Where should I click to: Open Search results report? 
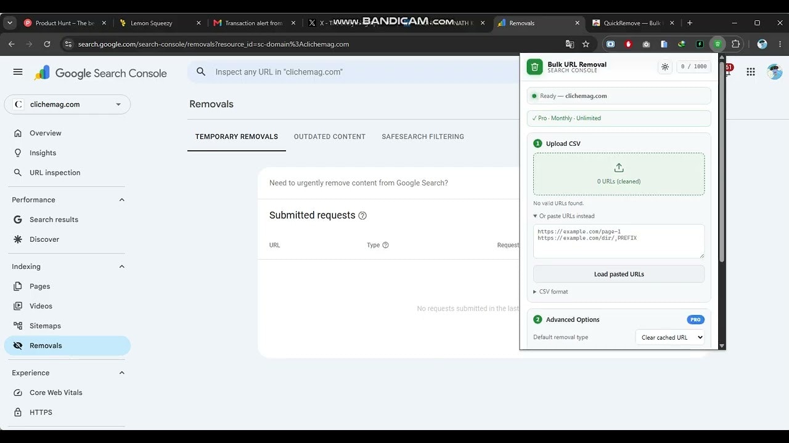coord(67,220)
